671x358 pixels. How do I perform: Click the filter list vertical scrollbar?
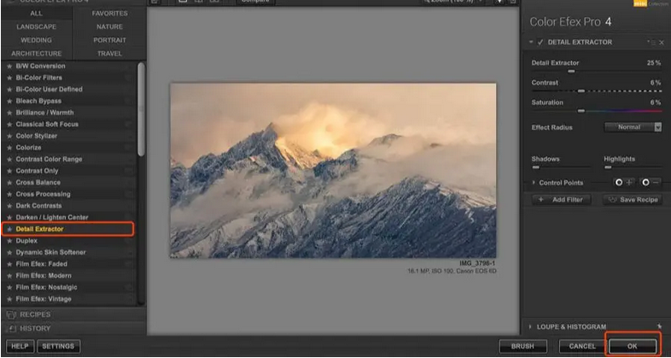click(141, 109)
